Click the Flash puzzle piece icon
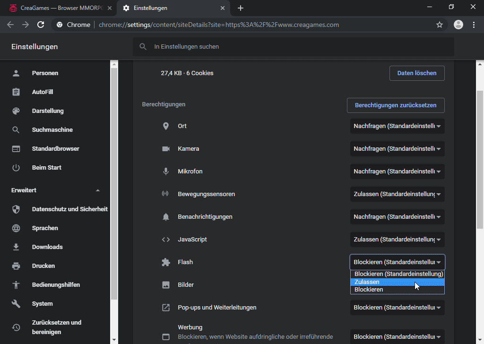The width and height of the screenshot is (484, 344). click(x=166, y=262)
